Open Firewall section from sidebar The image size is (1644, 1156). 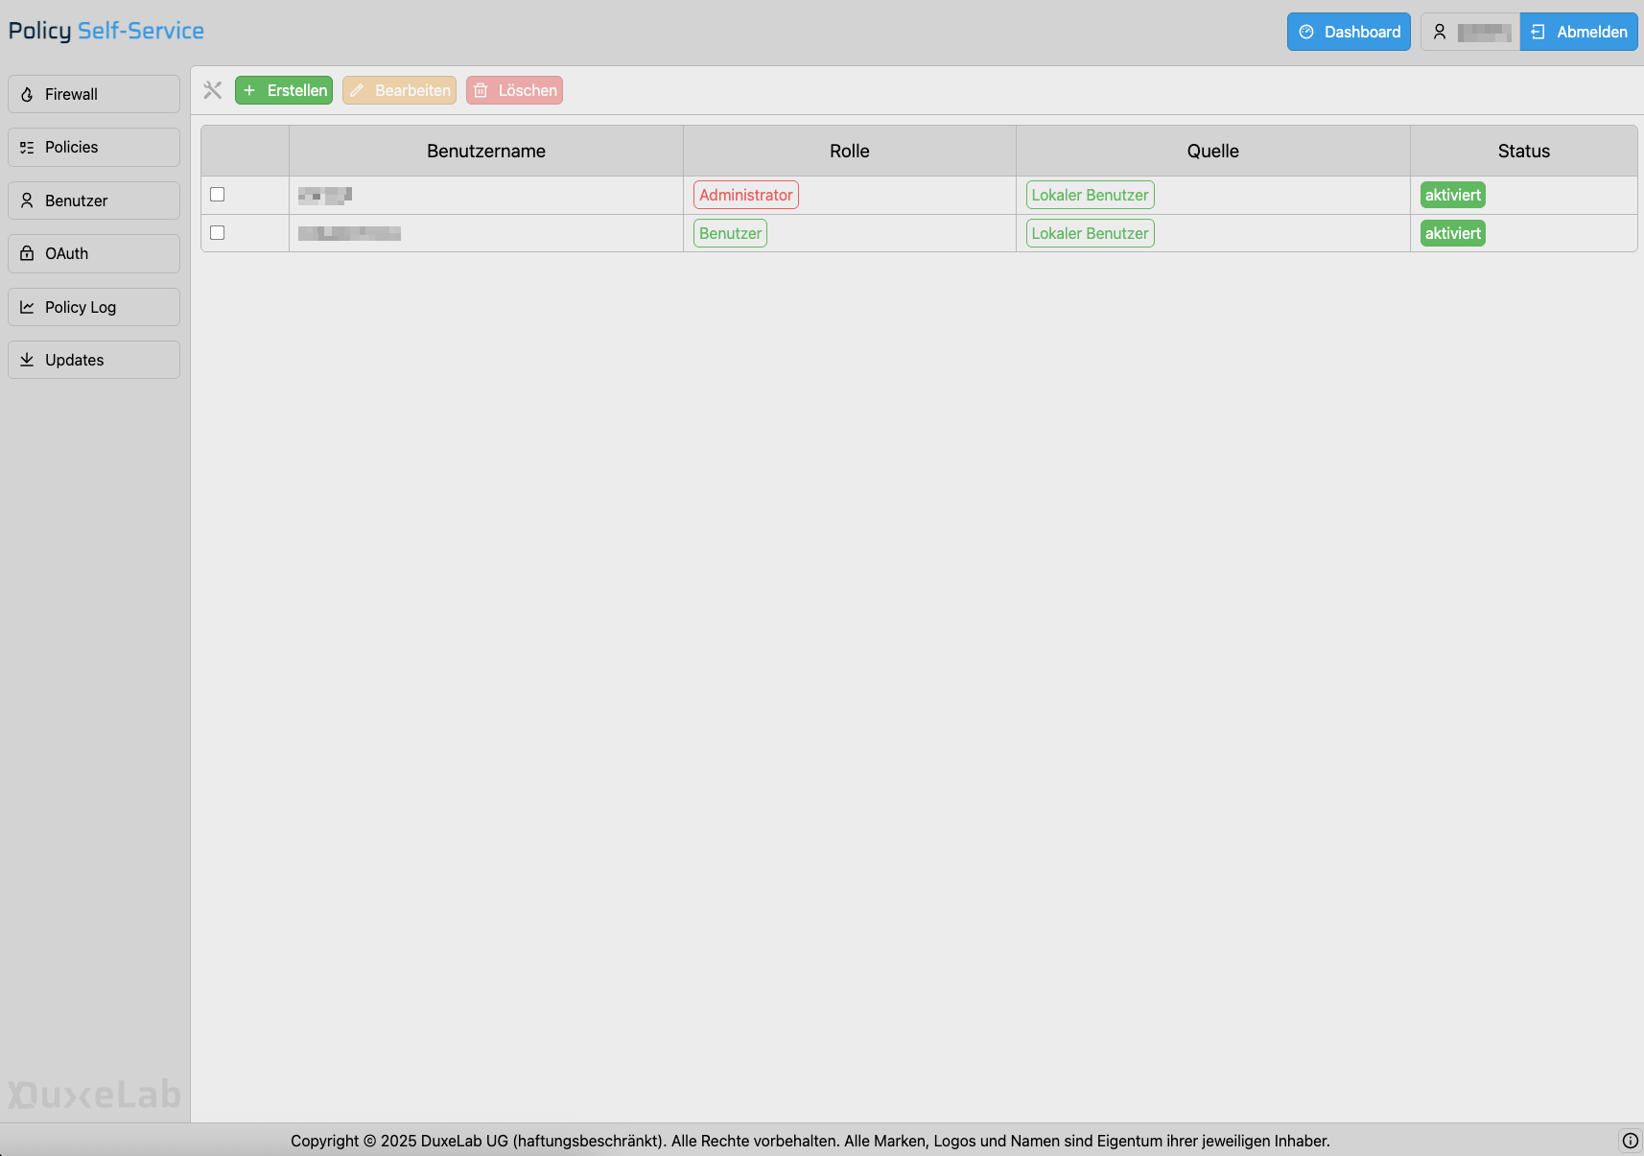click(94, 94)
